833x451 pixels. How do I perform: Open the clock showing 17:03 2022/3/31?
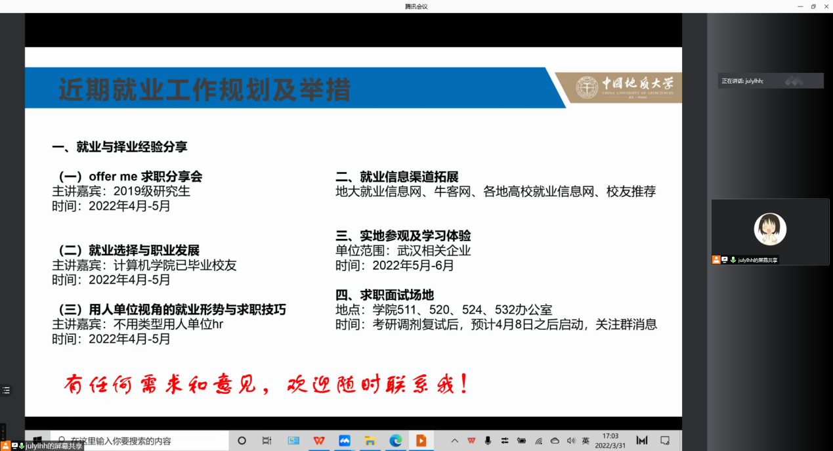tap(610, 440)
